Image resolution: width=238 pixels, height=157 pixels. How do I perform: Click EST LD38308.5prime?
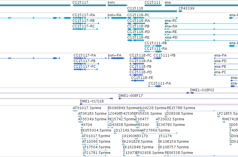pos(166,117)
